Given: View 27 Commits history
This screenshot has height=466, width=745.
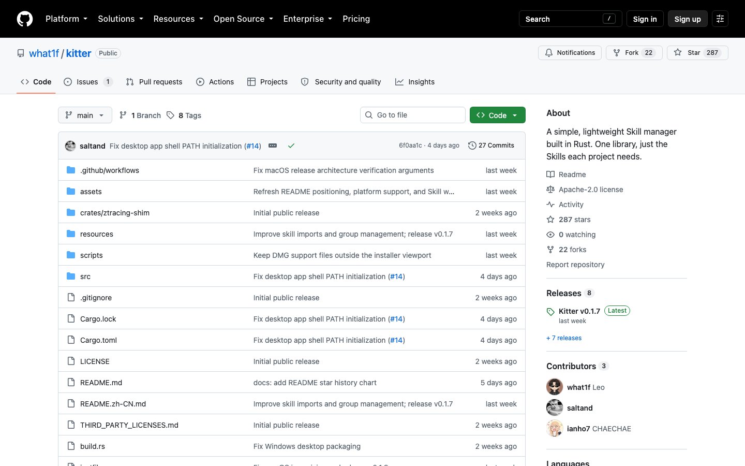Looking at the screenshot, I should (x=491, y=145).
